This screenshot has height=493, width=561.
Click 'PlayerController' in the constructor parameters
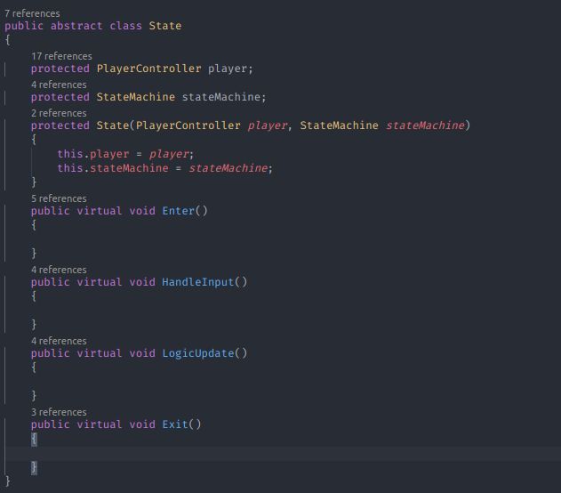pos(188,125)
